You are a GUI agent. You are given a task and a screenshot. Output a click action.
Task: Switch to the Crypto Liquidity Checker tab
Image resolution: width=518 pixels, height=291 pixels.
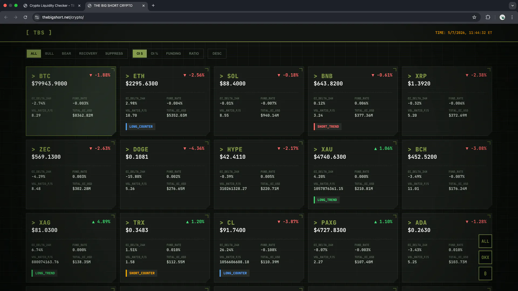(x=52, y=5)
